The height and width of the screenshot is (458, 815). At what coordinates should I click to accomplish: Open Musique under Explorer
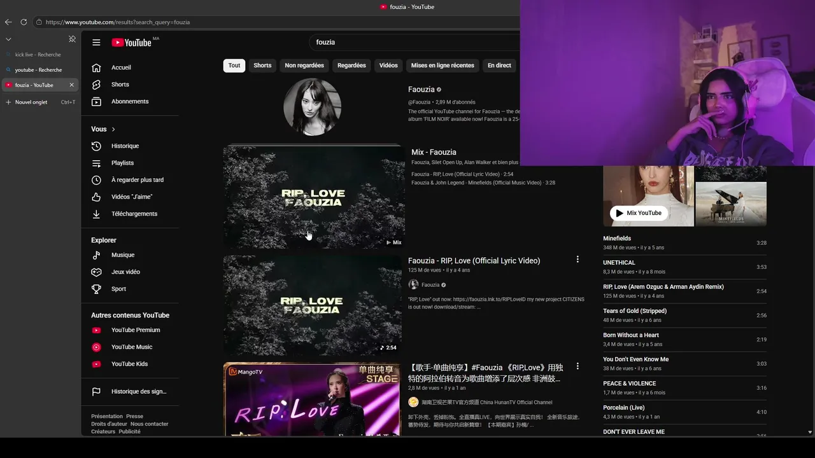click(122, 255)
